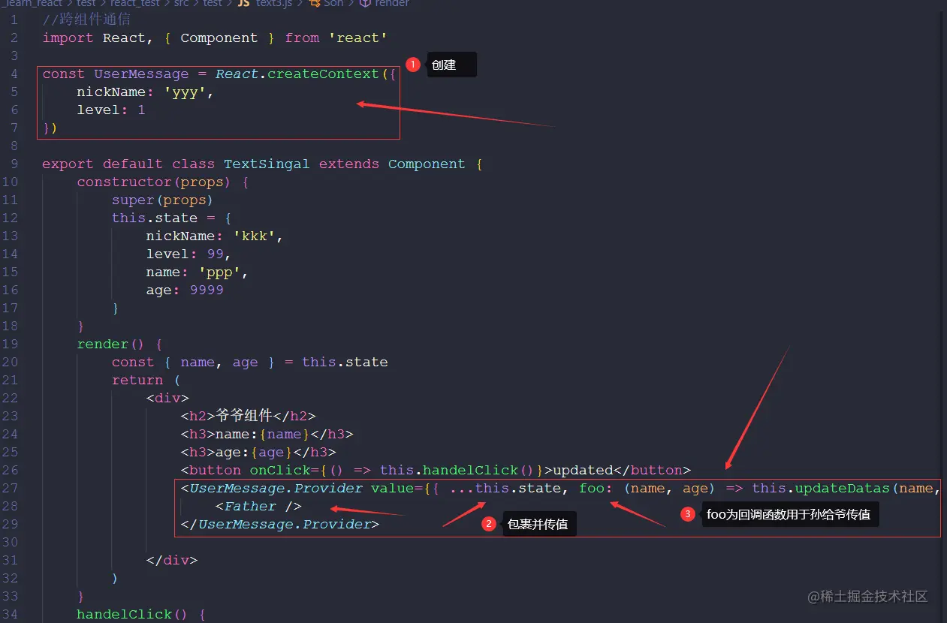Click the UserMessage constant name on line 4

(x=141, y=74)
